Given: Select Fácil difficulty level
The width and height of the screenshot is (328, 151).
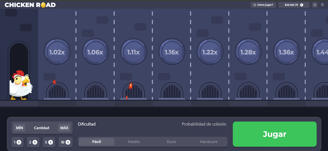Looking at the screenshot, I should [x=96, y=142].
